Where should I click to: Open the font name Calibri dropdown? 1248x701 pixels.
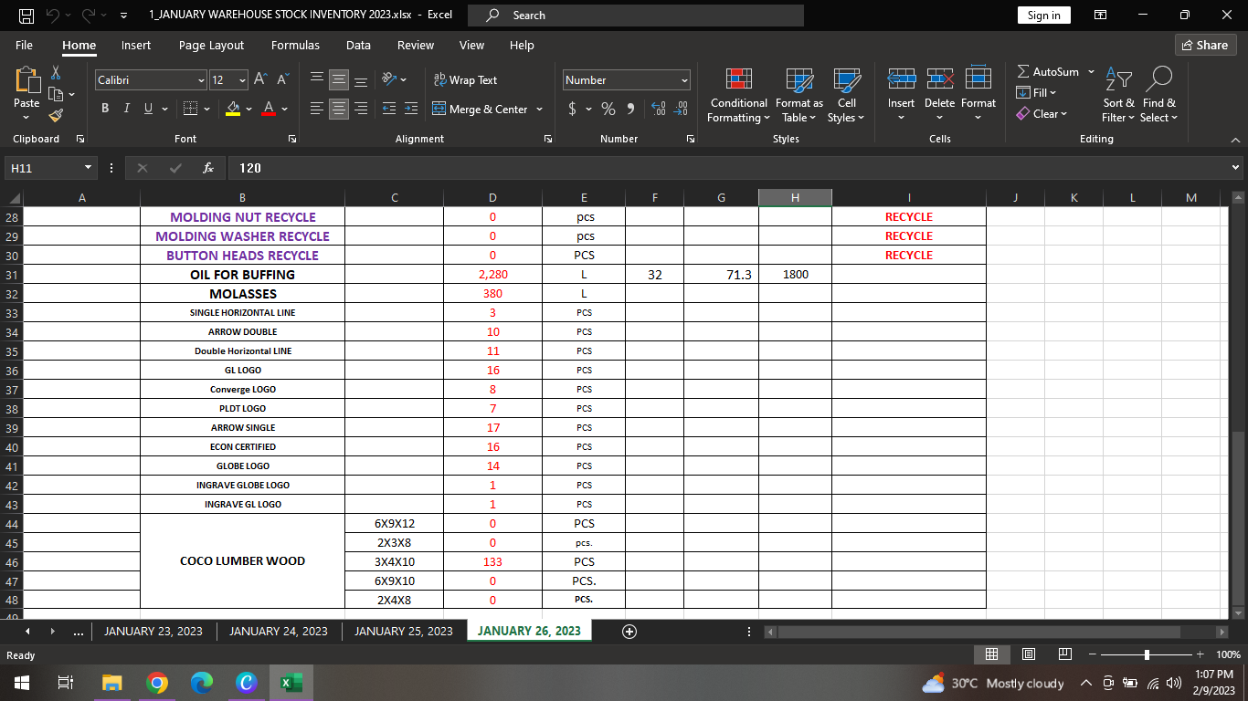201,80
